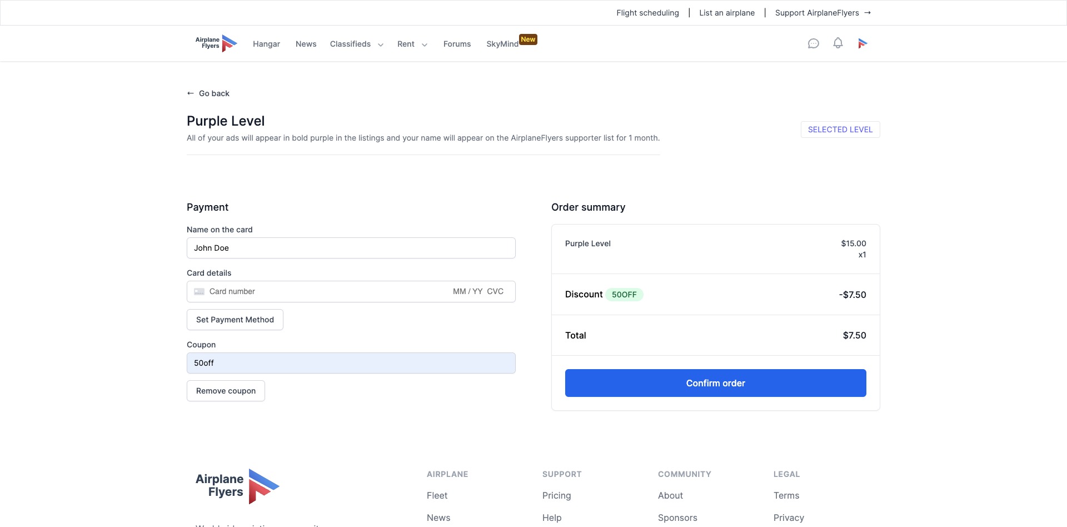The height and width of the screenshot is (527, 1067).
Task: Expand the Classifieds dropdown chevron
Action: (x=381, y=44)
